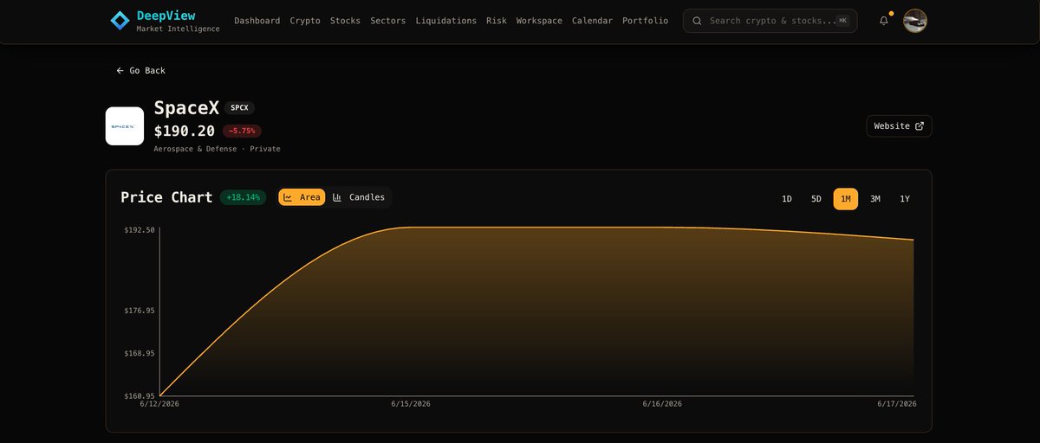This screenshot has height=443, width=1040.
Task: Click the search magnifier icon
Action: (x=697, y=21)
